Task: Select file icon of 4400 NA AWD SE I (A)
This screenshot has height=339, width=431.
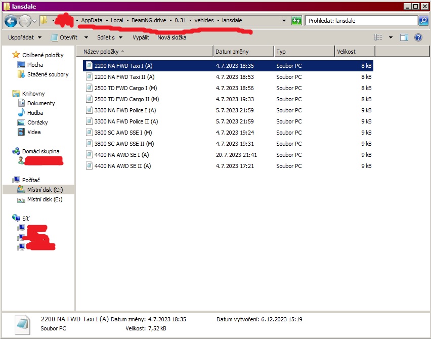Action: tap(89, 154)
